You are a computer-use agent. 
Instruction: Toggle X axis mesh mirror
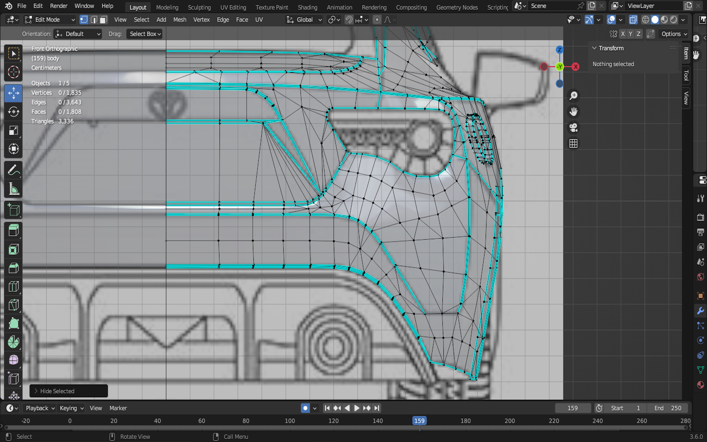623,34
